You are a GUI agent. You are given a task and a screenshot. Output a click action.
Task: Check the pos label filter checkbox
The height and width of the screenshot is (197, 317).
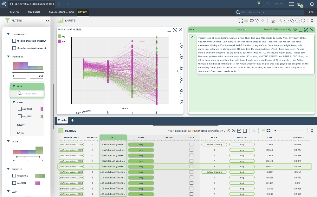click(20, 109)
